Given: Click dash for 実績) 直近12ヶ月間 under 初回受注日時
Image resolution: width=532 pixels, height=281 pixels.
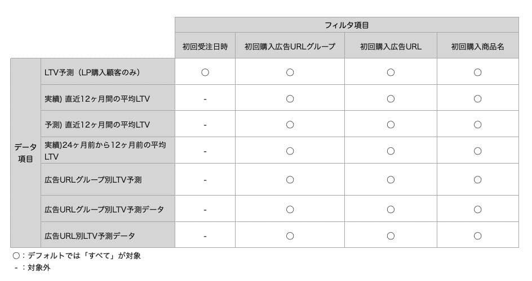Looking at the screenshot, I should [x=205, y=99].
